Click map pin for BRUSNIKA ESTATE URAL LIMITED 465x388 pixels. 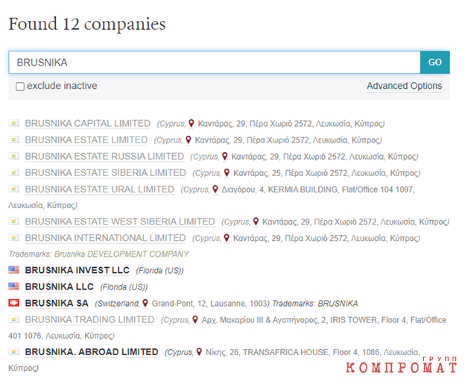pos(215,189)
